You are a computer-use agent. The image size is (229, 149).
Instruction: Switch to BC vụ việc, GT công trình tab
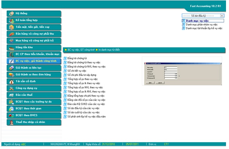80,50
